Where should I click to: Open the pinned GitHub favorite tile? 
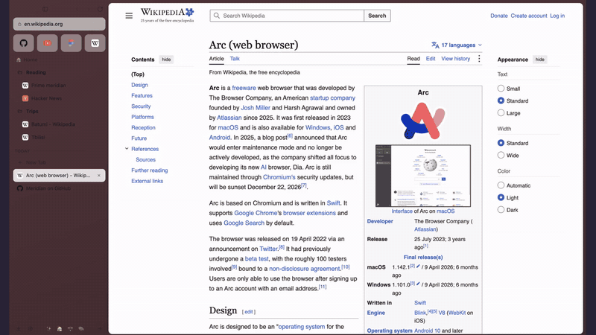coord(24,43)
